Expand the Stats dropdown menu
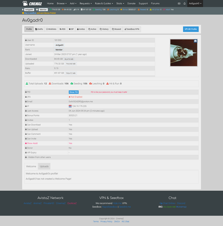The image size is (223, 226). pos(120,4)
